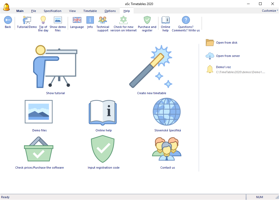This screenshot has height=200, width=279.
Task: Click the Input registration code label
Action: coord(103,168)
